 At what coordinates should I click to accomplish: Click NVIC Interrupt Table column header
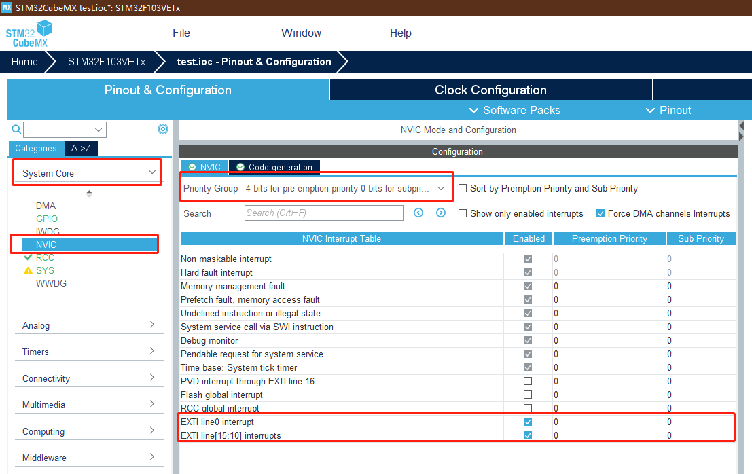pyautogui.click(x=342, y=238)
